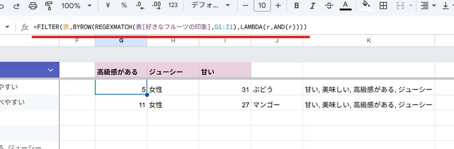
Task: Apply percent format with % button
Action: click(124, 6)
